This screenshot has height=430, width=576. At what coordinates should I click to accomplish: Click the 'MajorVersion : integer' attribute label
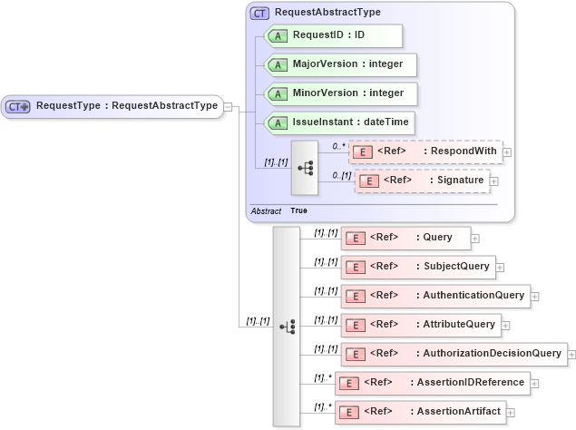pyautogui.click(x=347, y=64)
